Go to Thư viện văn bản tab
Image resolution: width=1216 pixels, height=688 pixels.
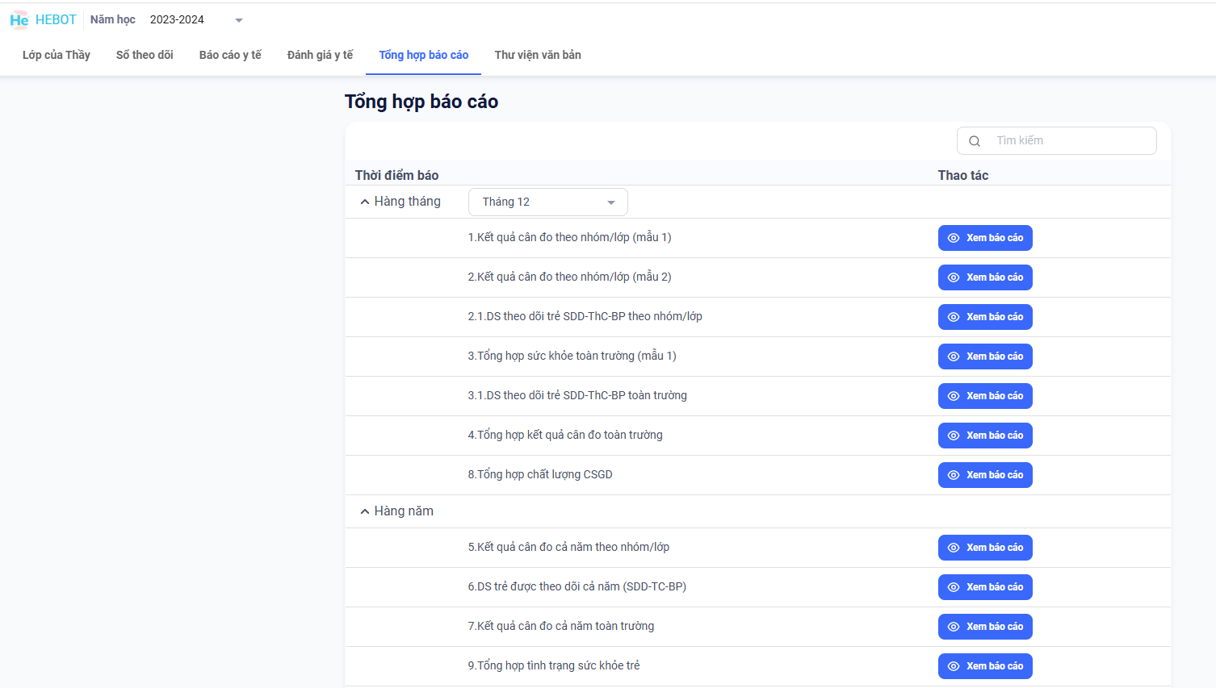[538, 55]
